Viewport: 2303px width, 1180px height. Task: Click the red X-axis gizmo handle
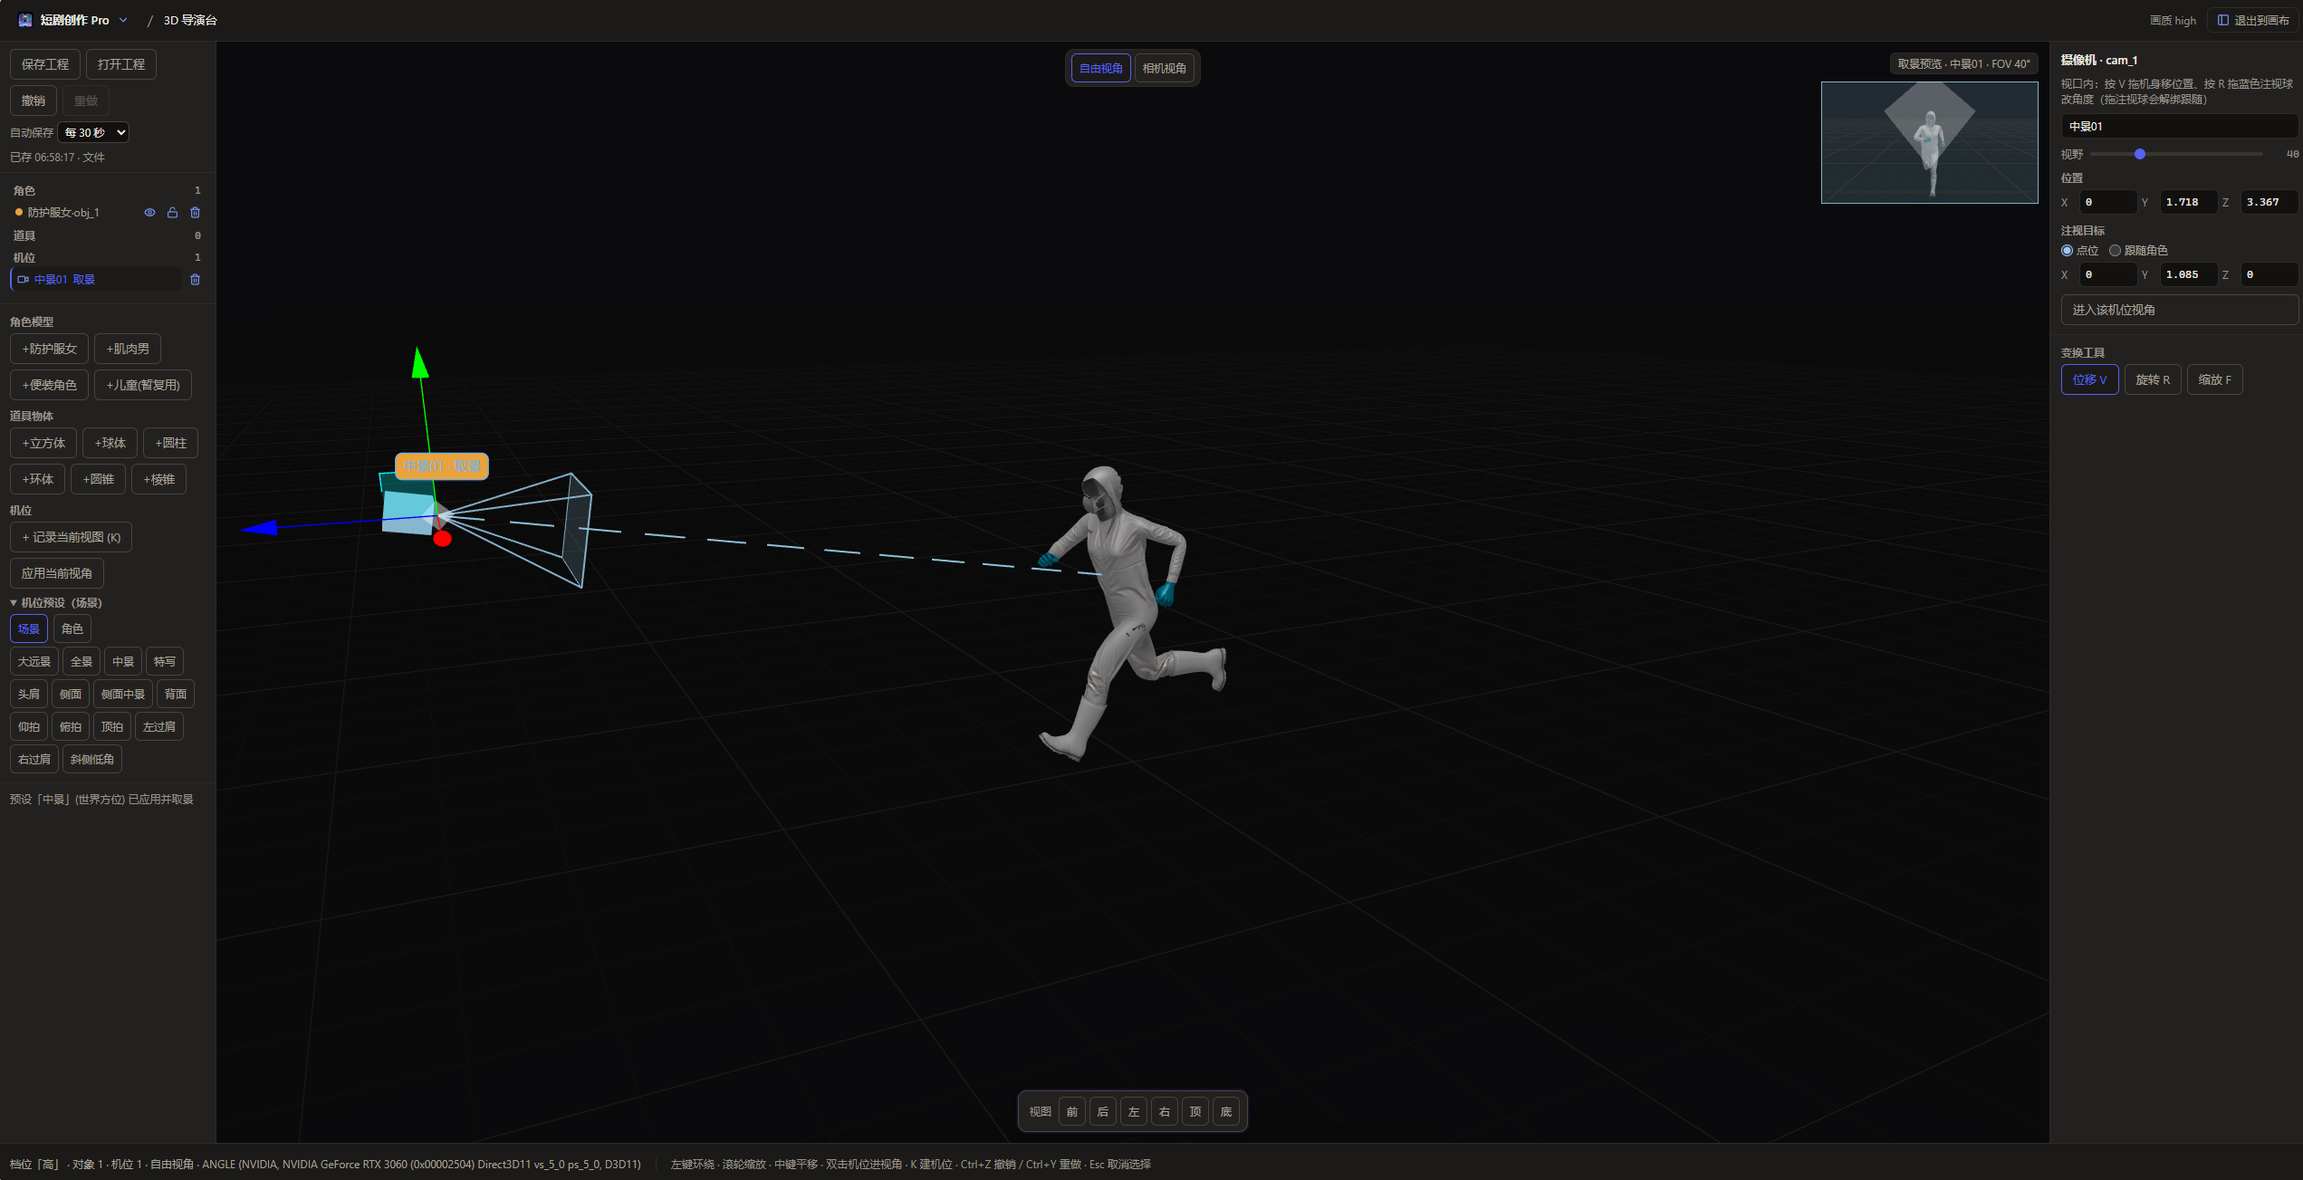pos(442,539)
